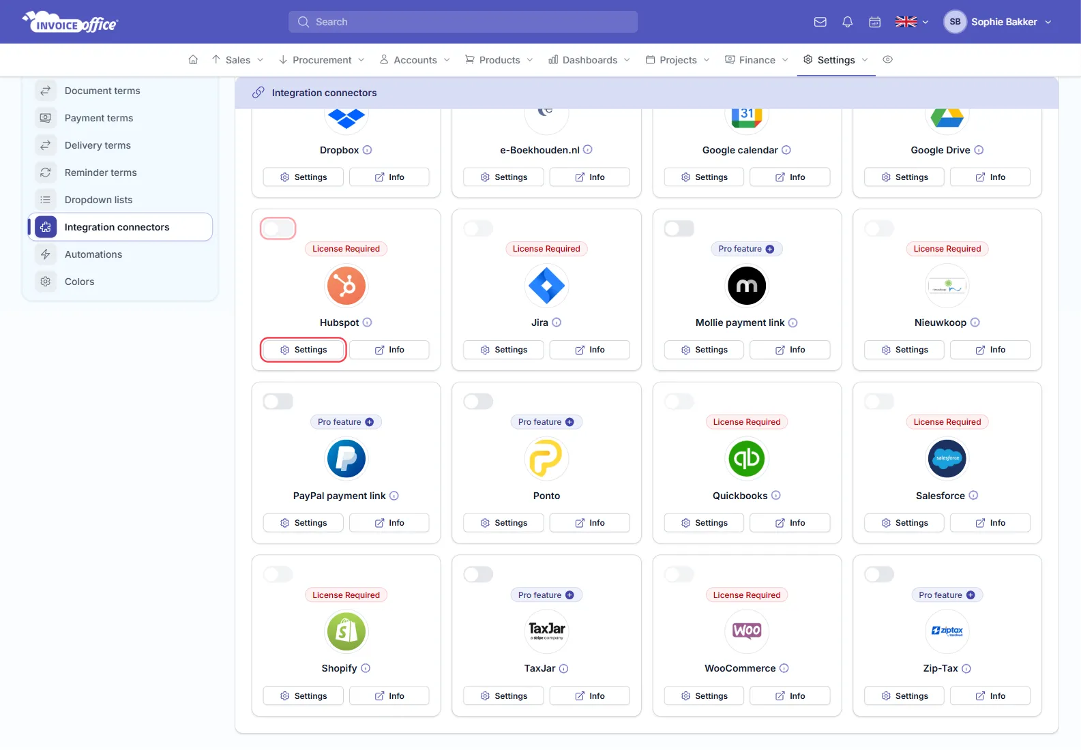Click the InvoiceOffice logo
The width and height of the screenshot is (1081, 750).
tap(70, 22)
